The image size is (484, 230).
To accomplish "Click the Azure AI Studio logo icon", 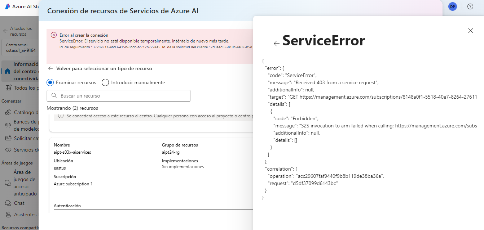I will click(x=7, y=6).
